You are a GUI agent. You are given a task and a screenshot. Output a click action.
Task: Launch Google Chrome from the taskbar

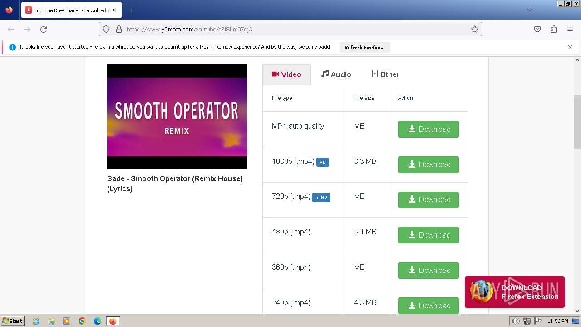pyautogui.click(x=82, y=321)
